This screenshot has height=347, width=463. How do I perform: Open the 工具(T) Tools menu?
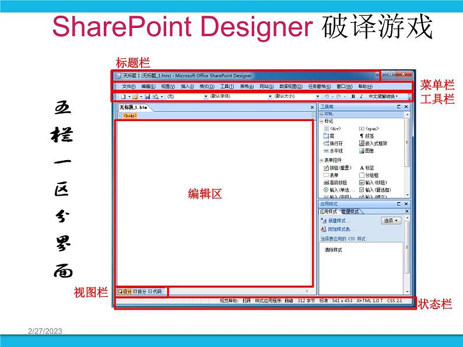[227, 86]
